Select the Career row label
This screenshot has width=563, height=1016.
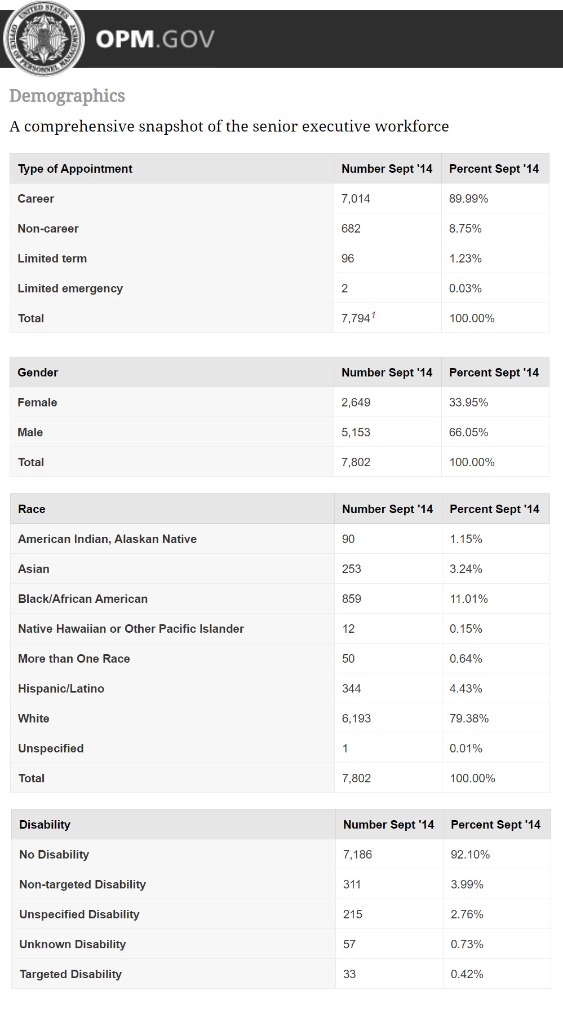coord(36,199)
